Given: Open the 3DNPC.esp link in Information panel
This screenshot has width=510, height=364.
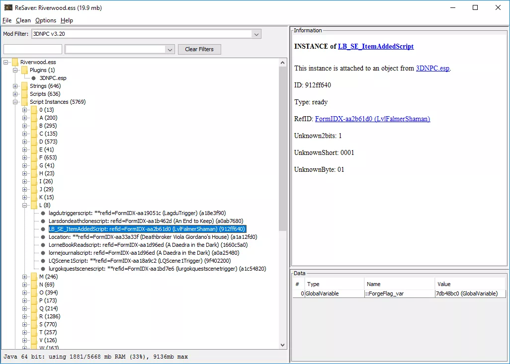Looking at the screenshot, I should click(432, 68).
